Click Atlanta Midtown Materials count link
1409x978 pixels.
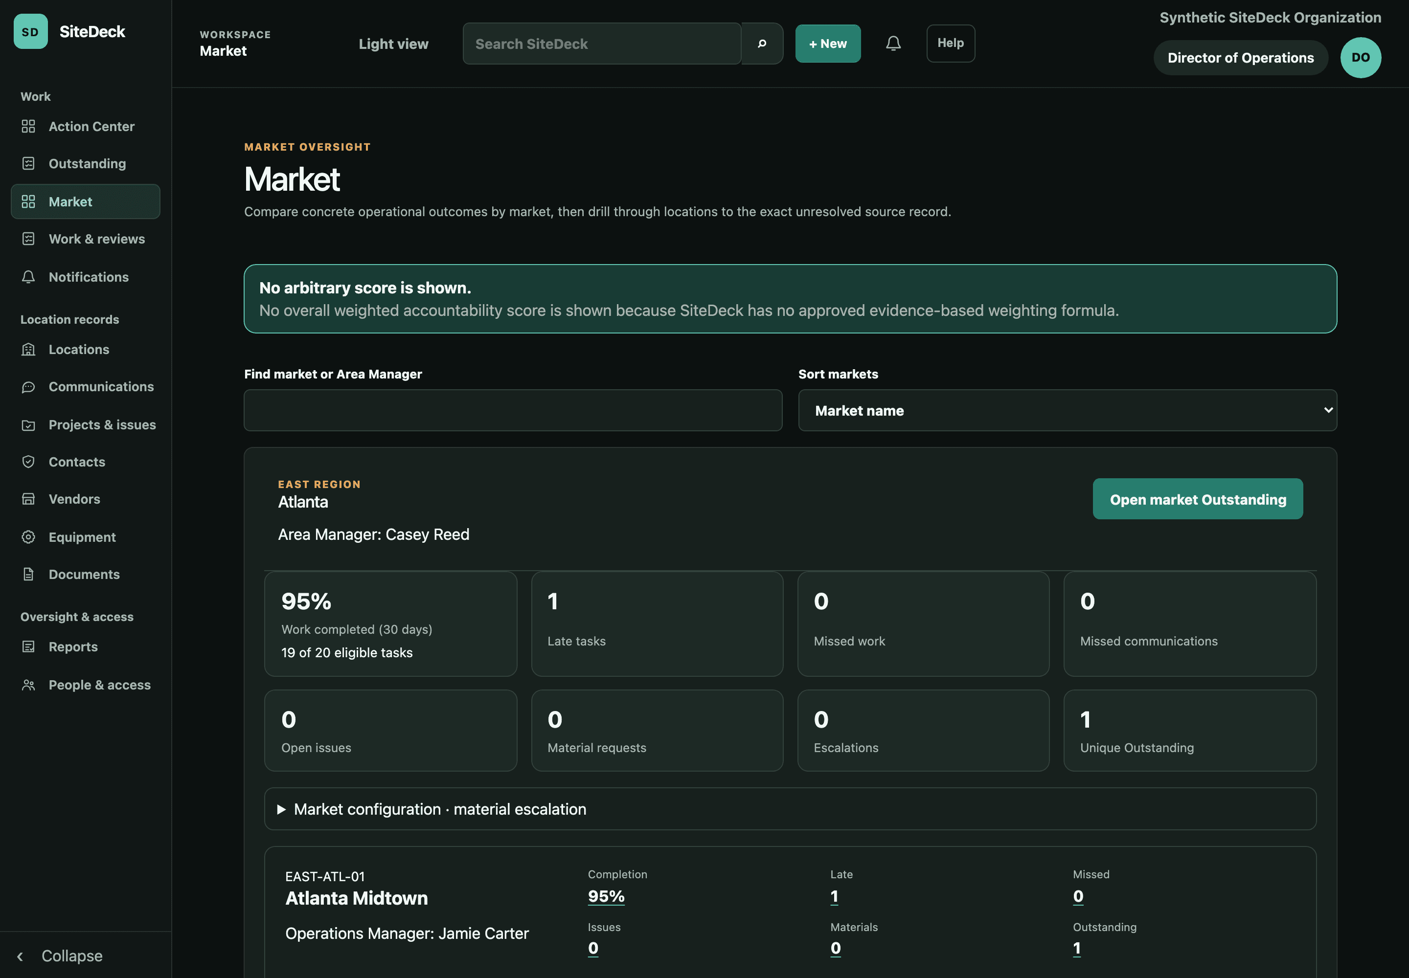pos(835,948)
